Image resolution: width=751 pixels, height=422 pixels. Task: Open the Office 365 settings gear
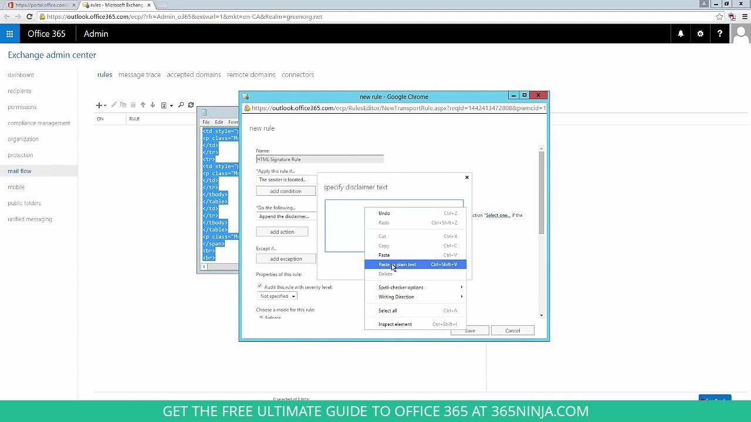click(x=700, y=34)
